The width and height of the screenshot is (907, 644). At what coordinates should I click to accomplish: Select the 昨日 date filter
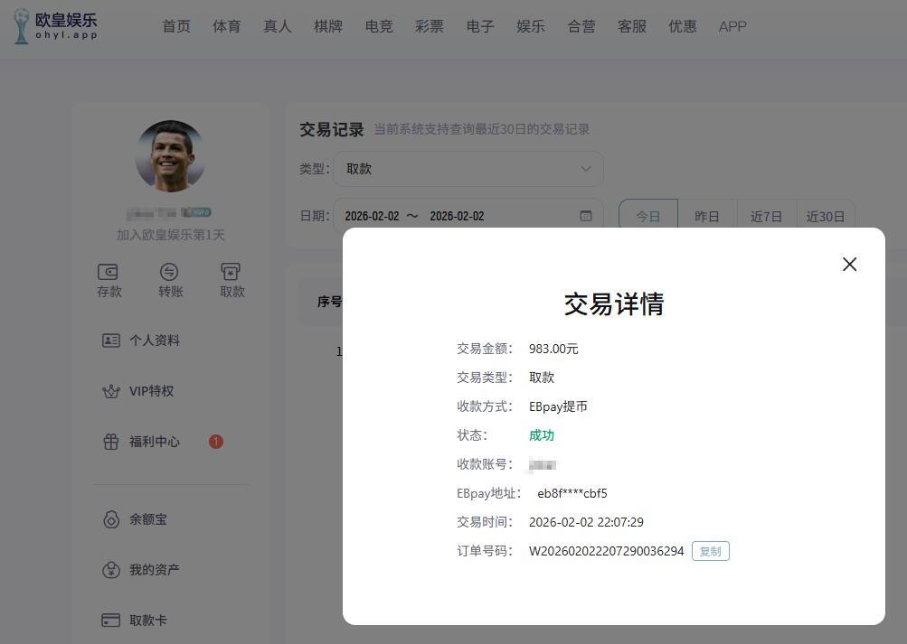pos(707,217)
